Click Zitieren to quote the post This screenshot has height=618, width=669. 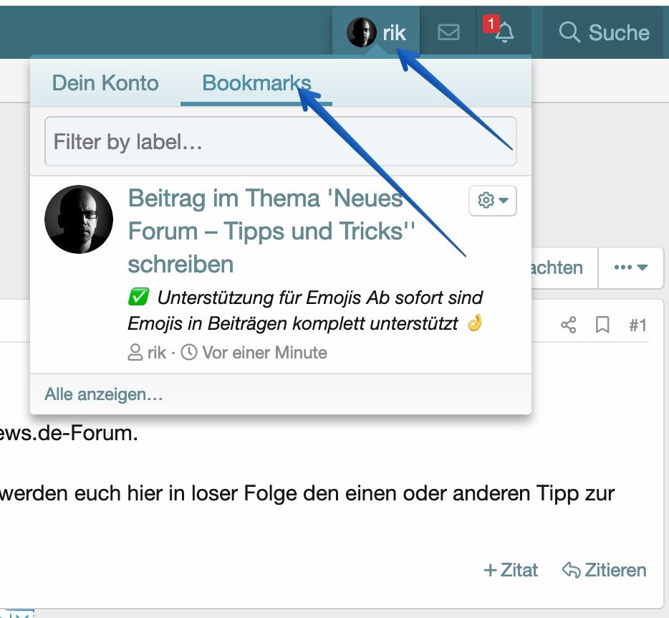click(605, 570)
